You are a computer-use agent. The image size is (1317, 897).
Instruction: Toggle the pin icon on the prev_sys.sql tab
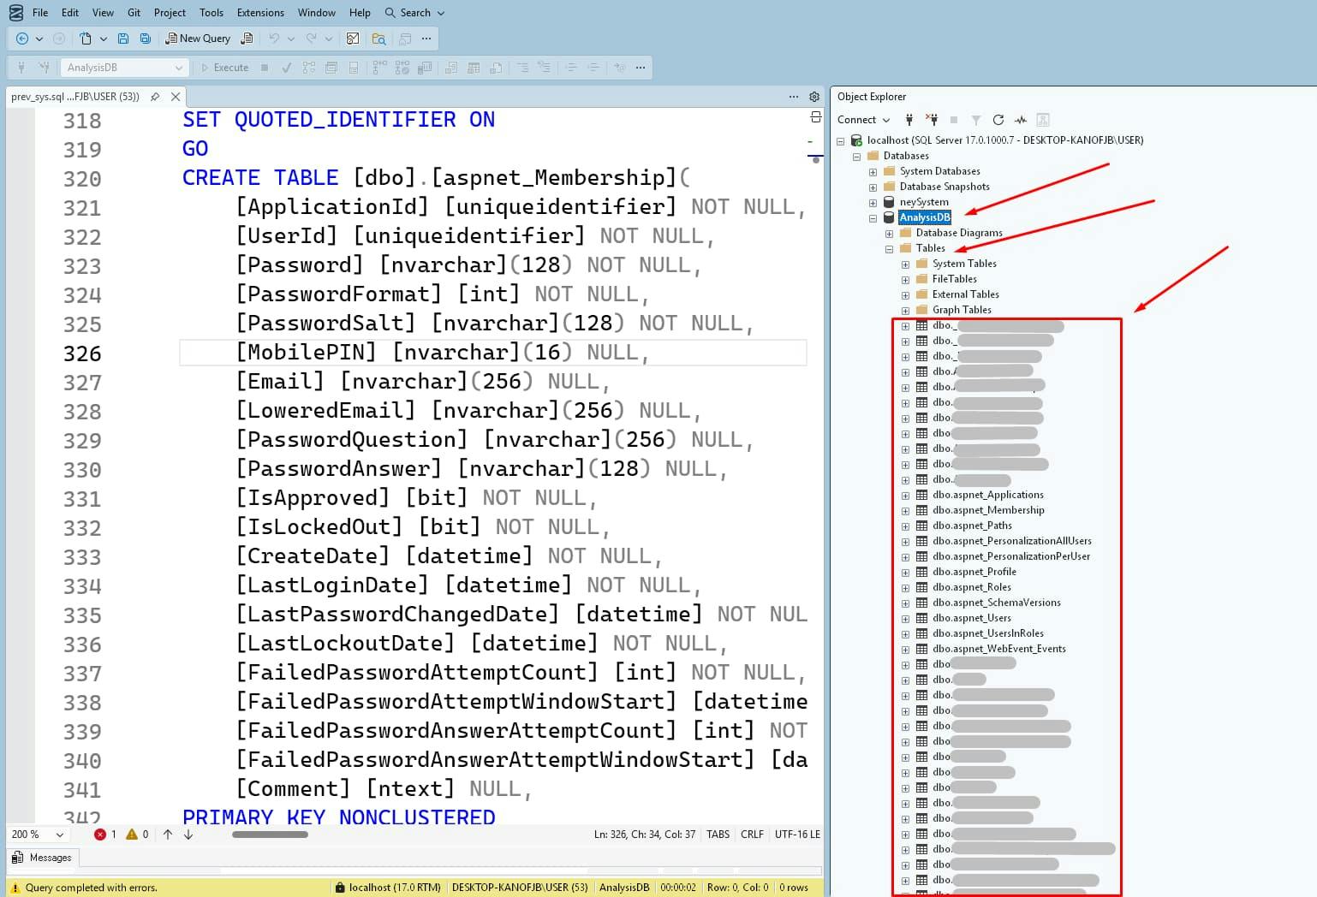pos(156,97)
